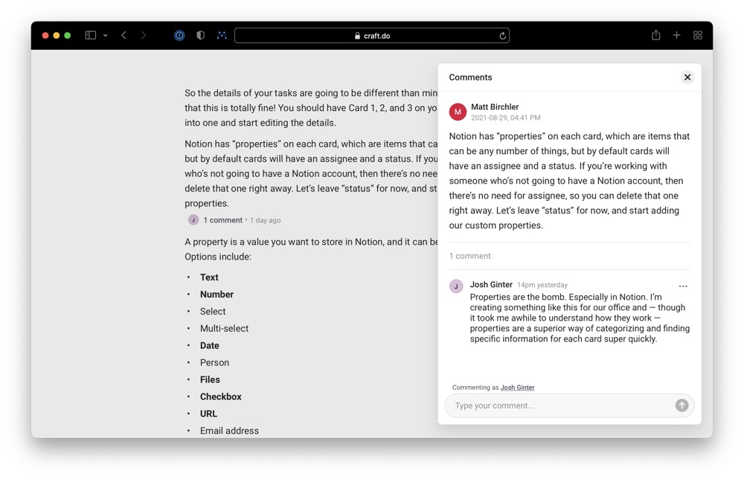The width and height of the screenshot is (744, 479).
Task: Click the Multi-select list item
Action: (224, 329)
